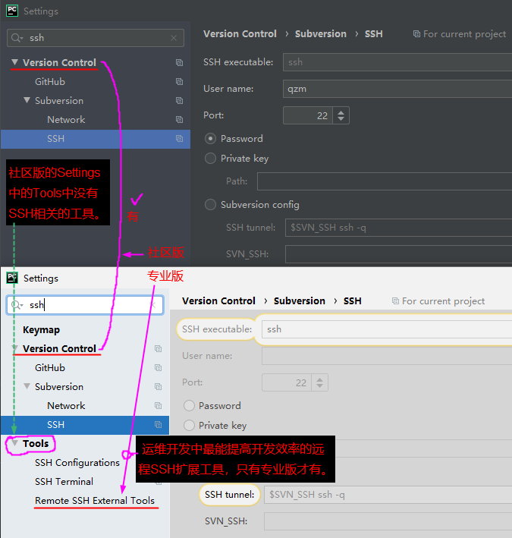This screenshot has height=538, width=512.
Task: Select Subversion config radio button in dark window
Action: (x=210, y=204)
